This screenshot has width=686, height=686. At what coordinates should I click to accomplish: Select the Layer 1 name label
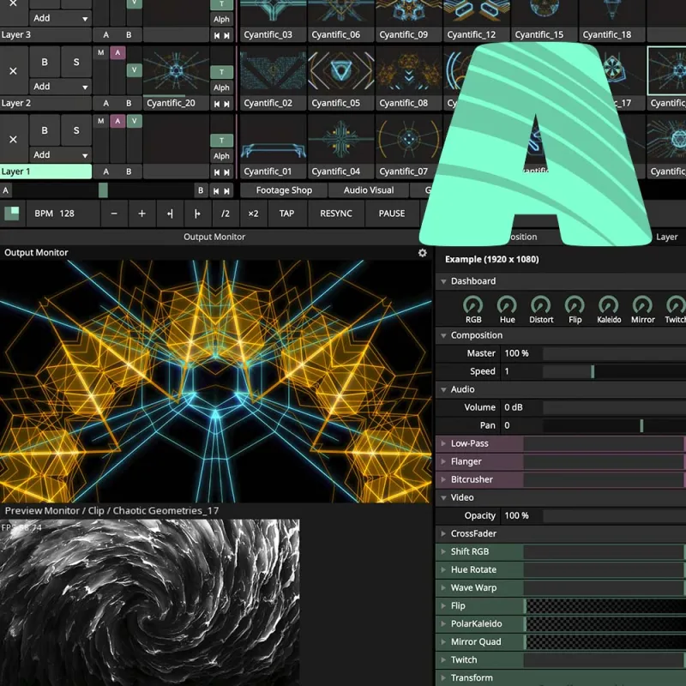click(x=45, y=171)
